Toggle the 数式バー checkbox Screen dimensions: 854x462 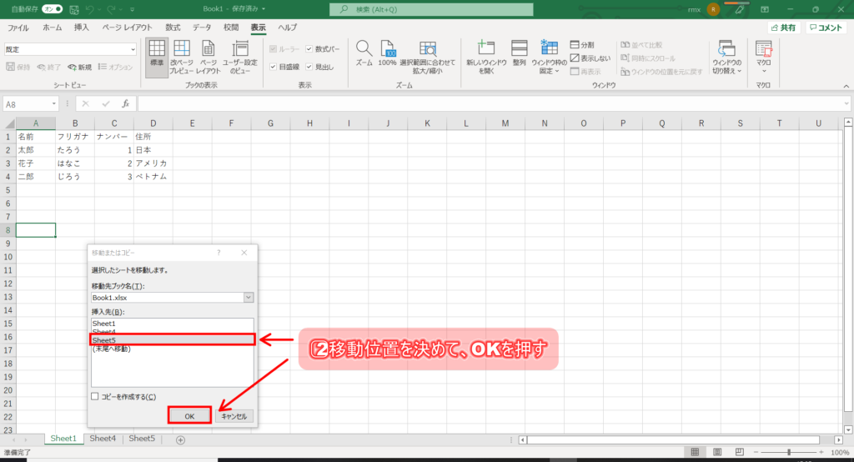click(x=309, y=49)
